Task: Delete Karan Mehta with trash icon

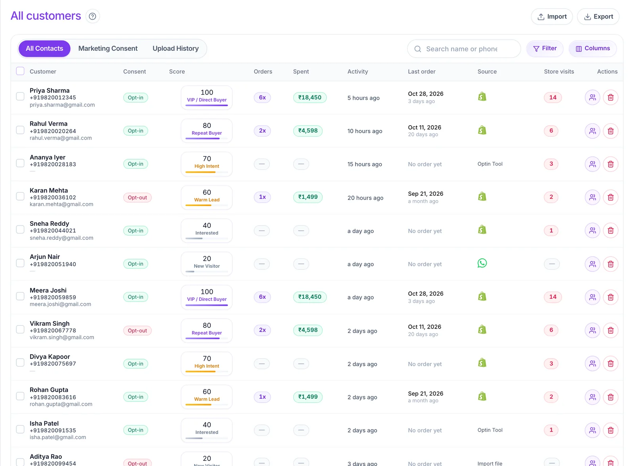Action: tap(611, 197)
